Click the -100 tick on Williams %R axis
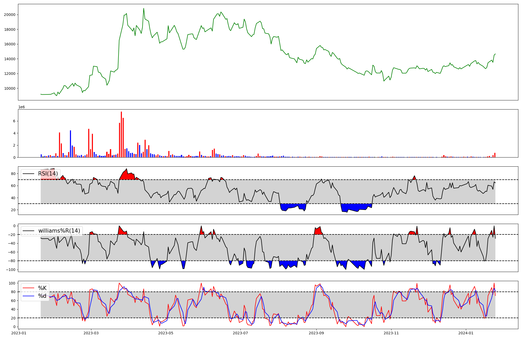This screenshot has height=339, width=522. [11, 270]
